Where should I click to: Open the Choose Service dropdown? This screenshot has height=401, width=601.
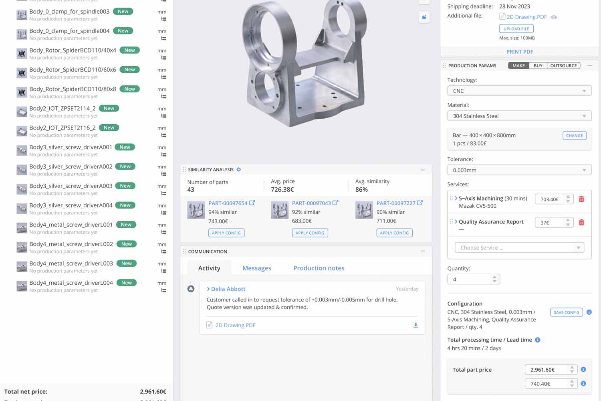pyautogui.click(x=519, y=247)
